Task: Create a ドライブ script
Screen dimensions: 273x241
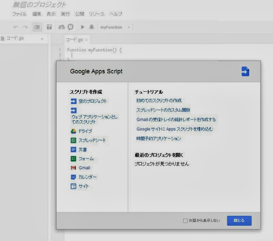Action: [85, 131]
